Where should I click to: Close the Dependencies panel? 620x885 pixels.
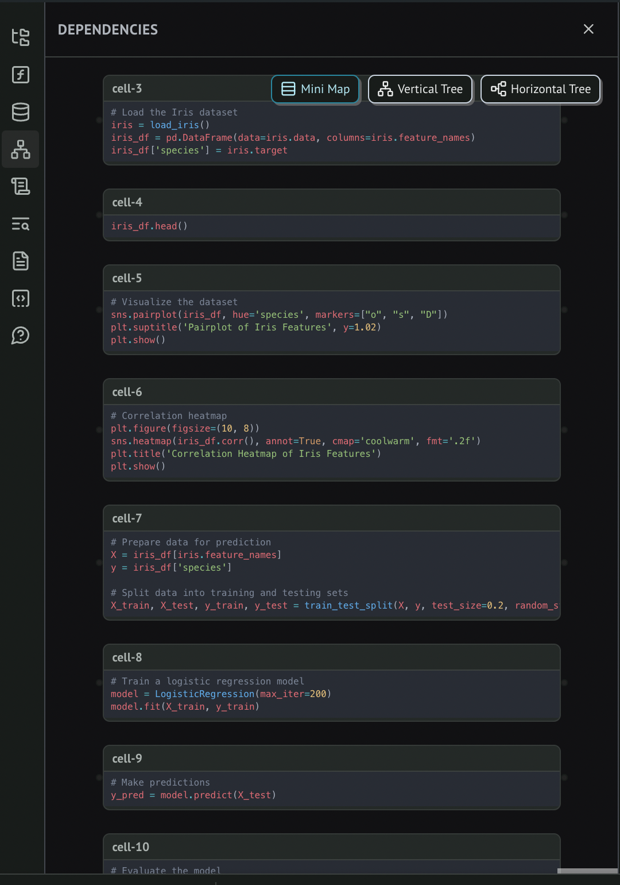click(588, 29)
